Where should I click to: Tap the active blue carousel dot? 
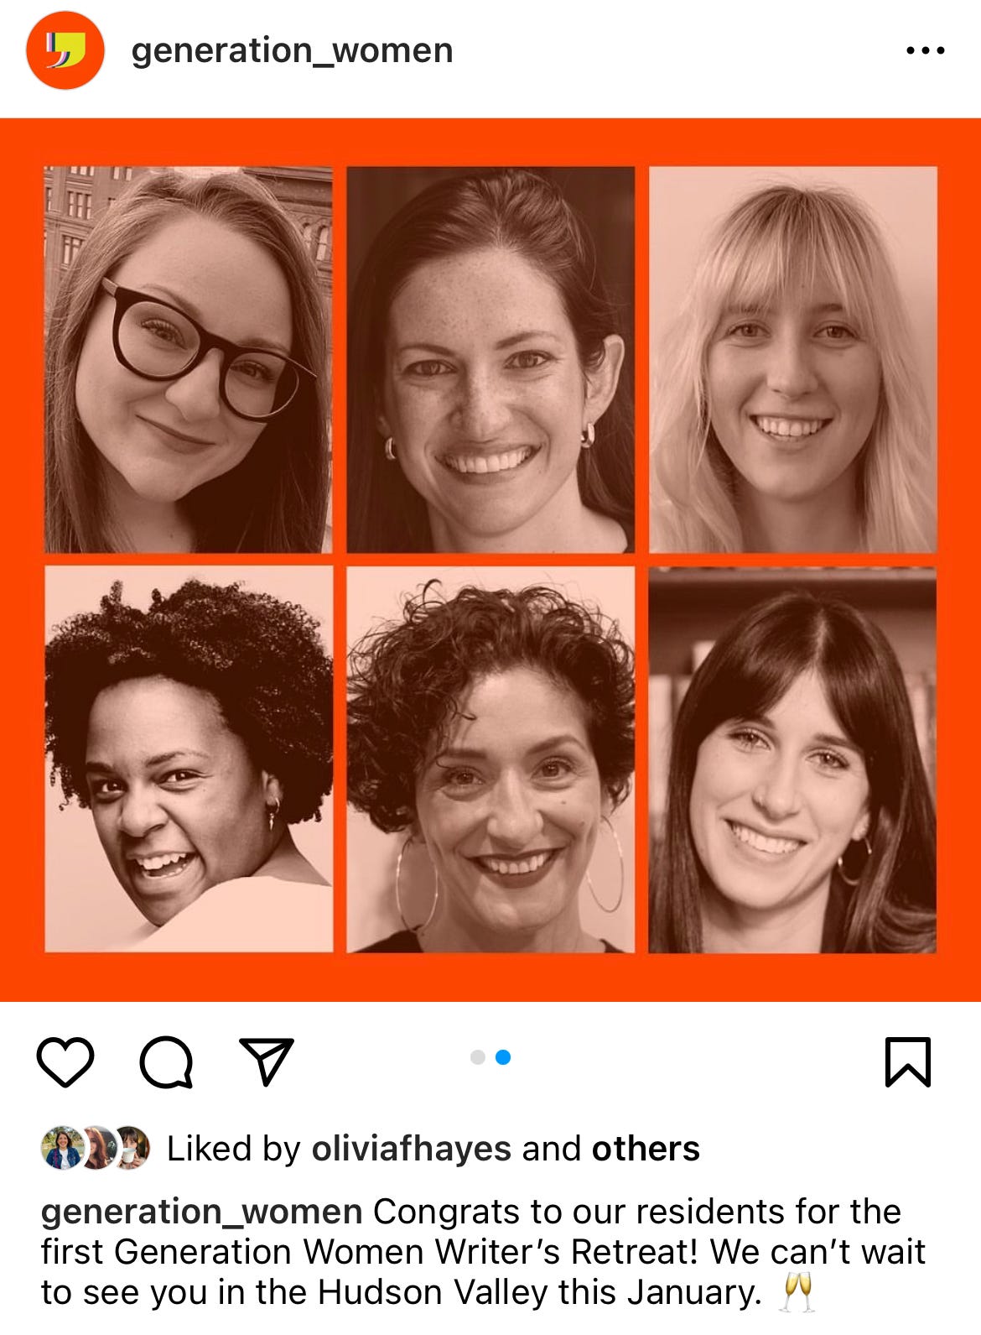[x=503, y=1057]
